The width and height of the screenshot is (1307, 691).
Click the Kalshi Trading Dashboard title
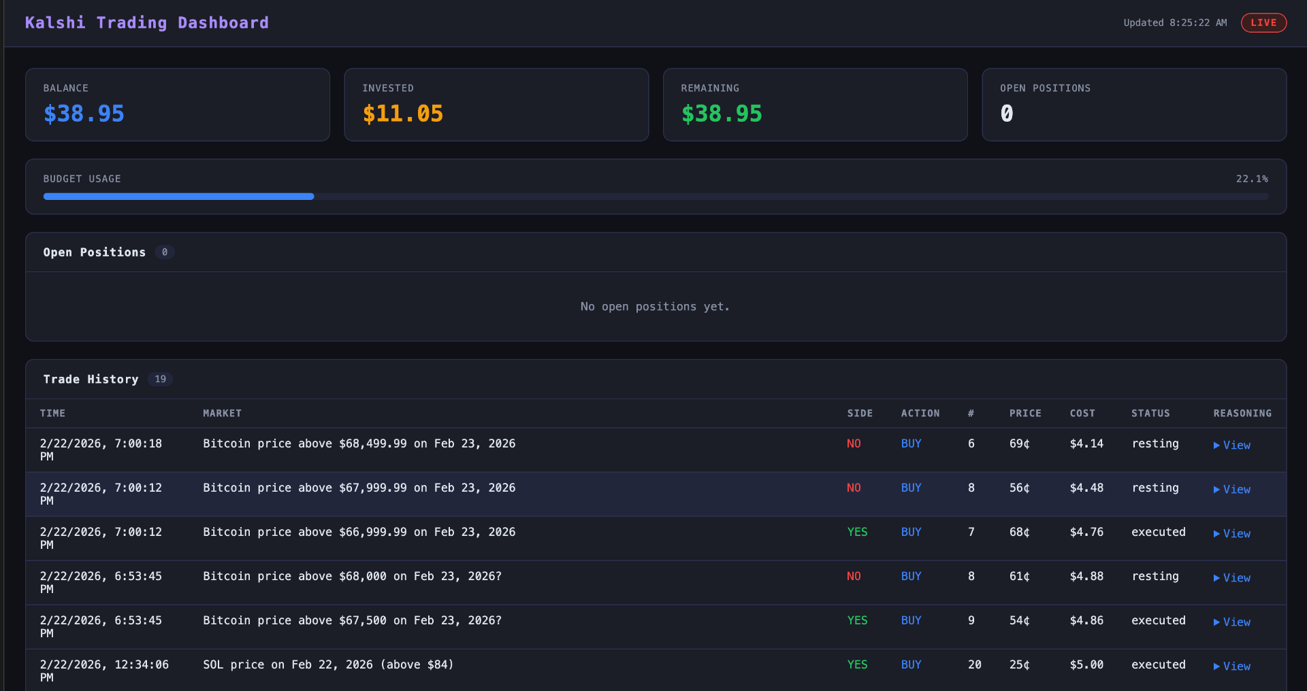click(x=147, y=22)
